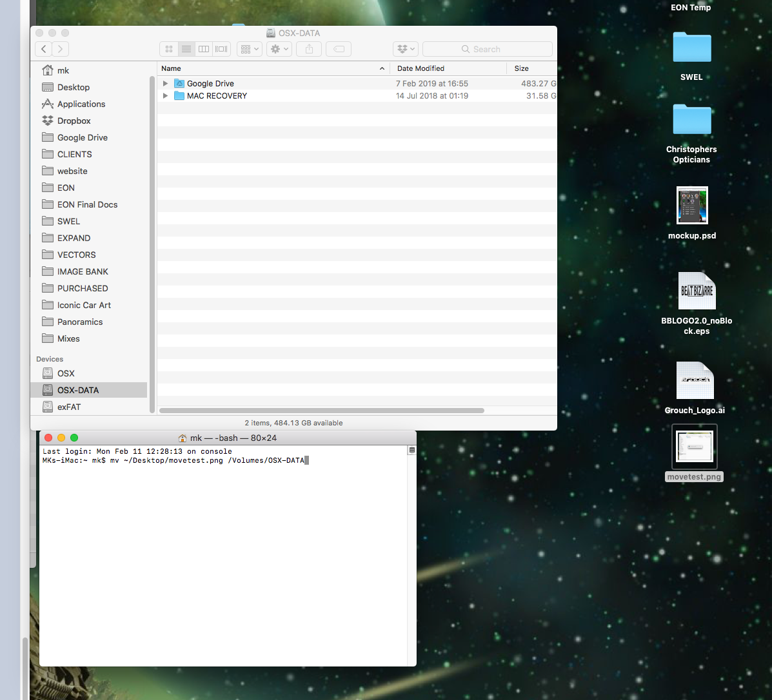Screen dimensions: 772x700
Task: Open the Arrange items dropdown
Action: click(x=250, y=49)
